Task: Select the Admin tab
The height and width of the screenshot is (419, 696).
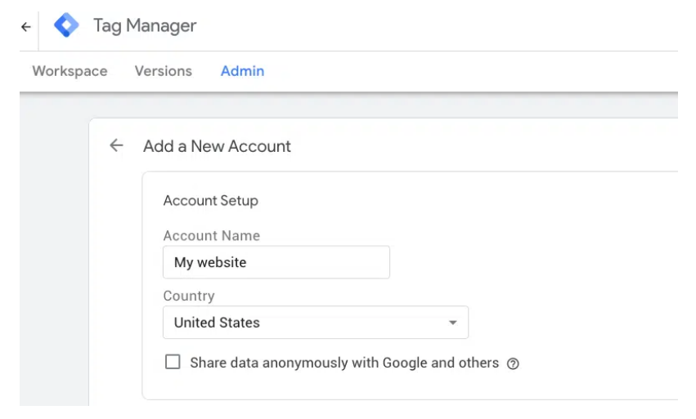Action: (x=242, y=71)
